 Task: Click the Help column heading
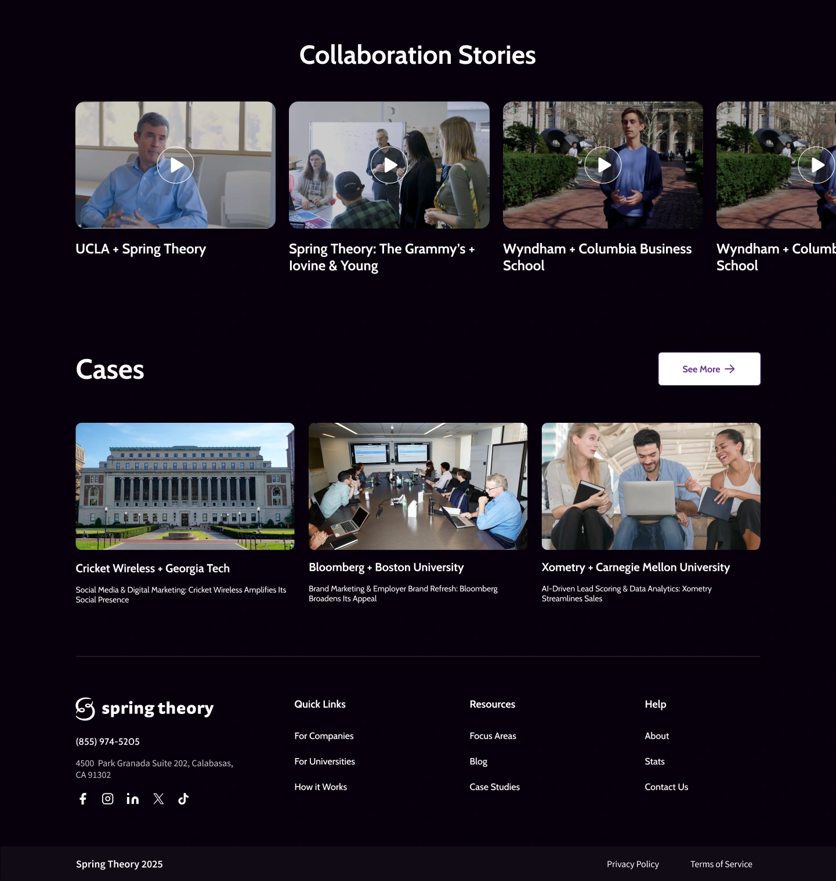[x=655, y=704]
